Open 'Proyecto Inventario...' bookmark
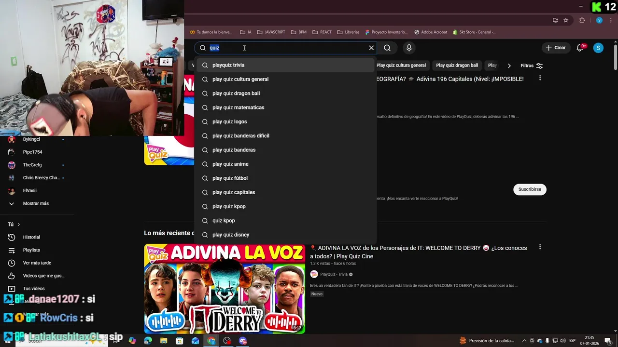 click(387, 32)
